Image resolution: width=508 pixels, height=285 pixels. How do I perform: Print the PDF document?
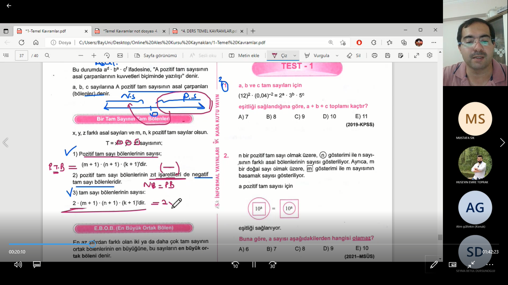coord(374,55)
